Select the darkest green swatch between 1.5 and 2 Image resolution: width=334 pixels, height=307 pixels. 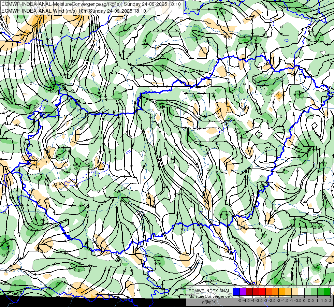pyautogui.click(x=327, y=292)
